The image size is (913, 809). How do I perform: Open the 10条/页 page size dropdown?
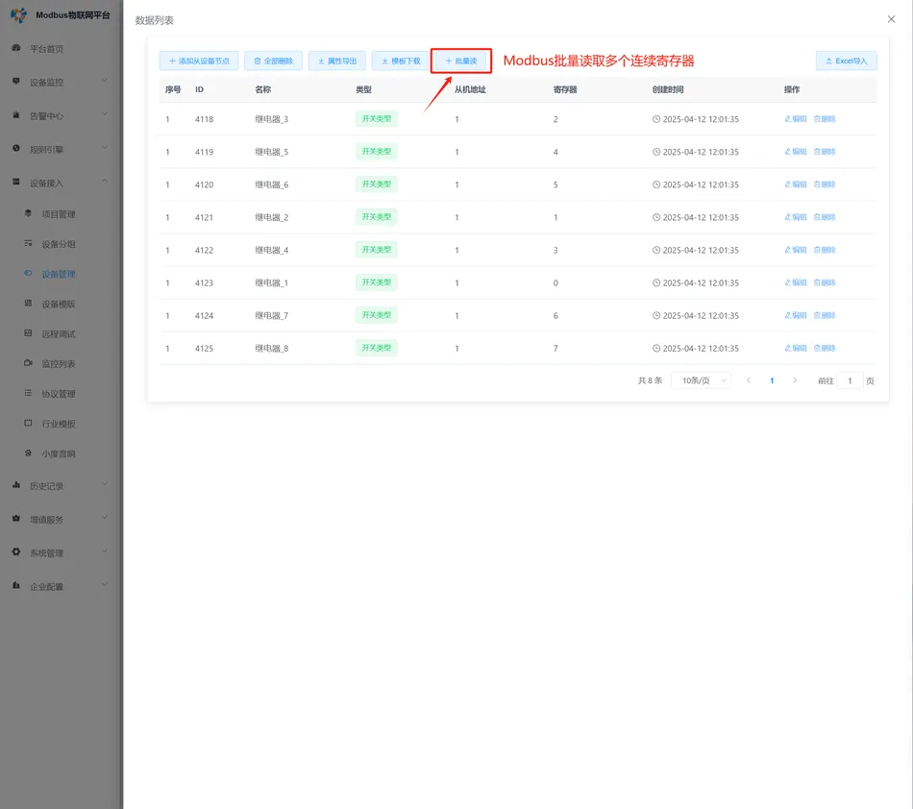coord(701,380)
